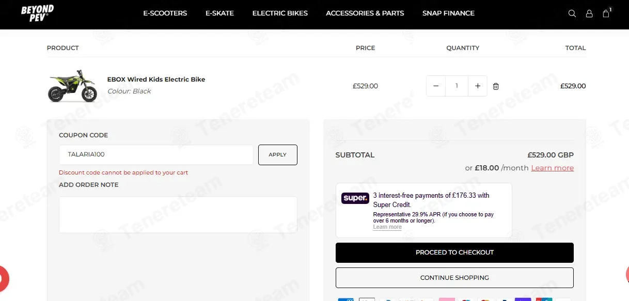Viewport: 629px width, 301px height.
Task: Remove item with the trash icon
Action: (496, 86)
